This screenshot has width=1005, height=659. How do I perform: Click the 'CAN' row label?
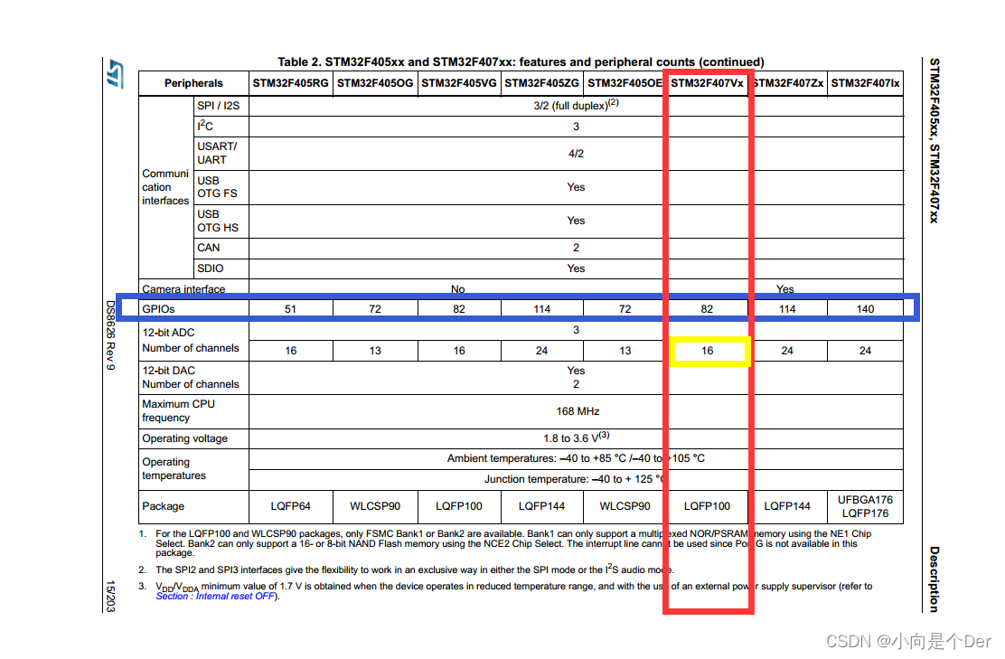coord(208,248)
